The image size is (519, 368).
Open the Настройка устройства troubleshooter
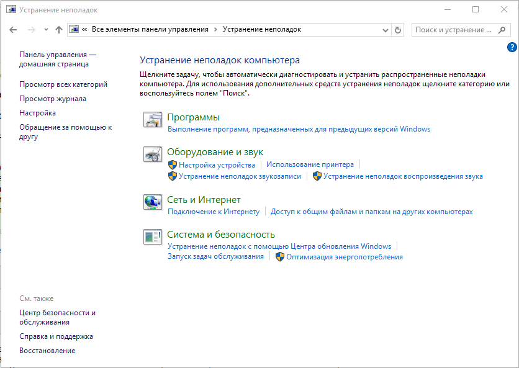point(217,165)
